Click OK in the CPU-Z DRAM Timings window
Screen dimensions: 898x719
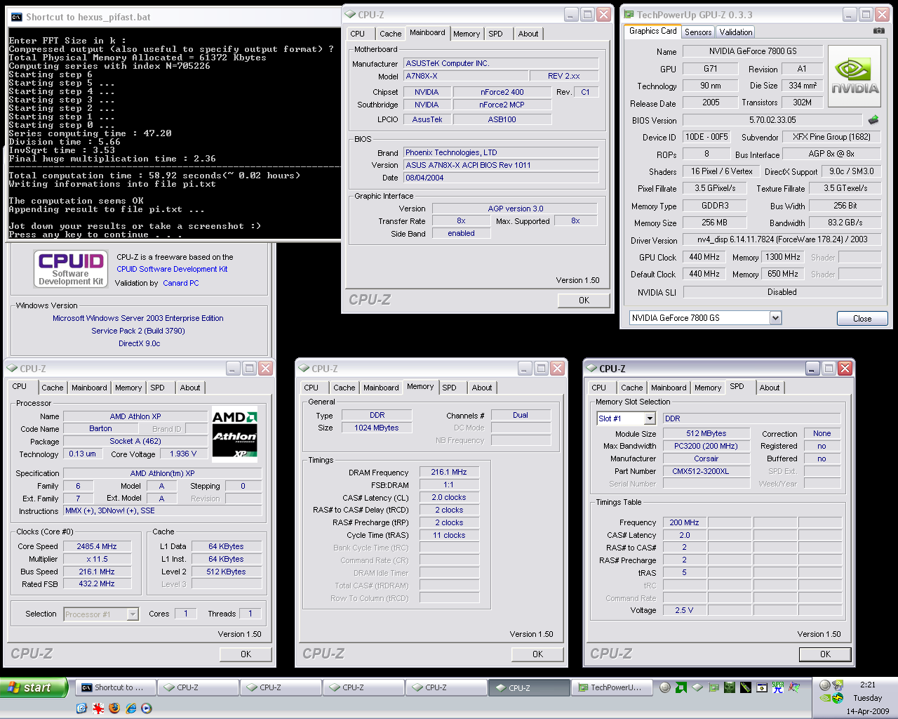[x=537, y=654]
